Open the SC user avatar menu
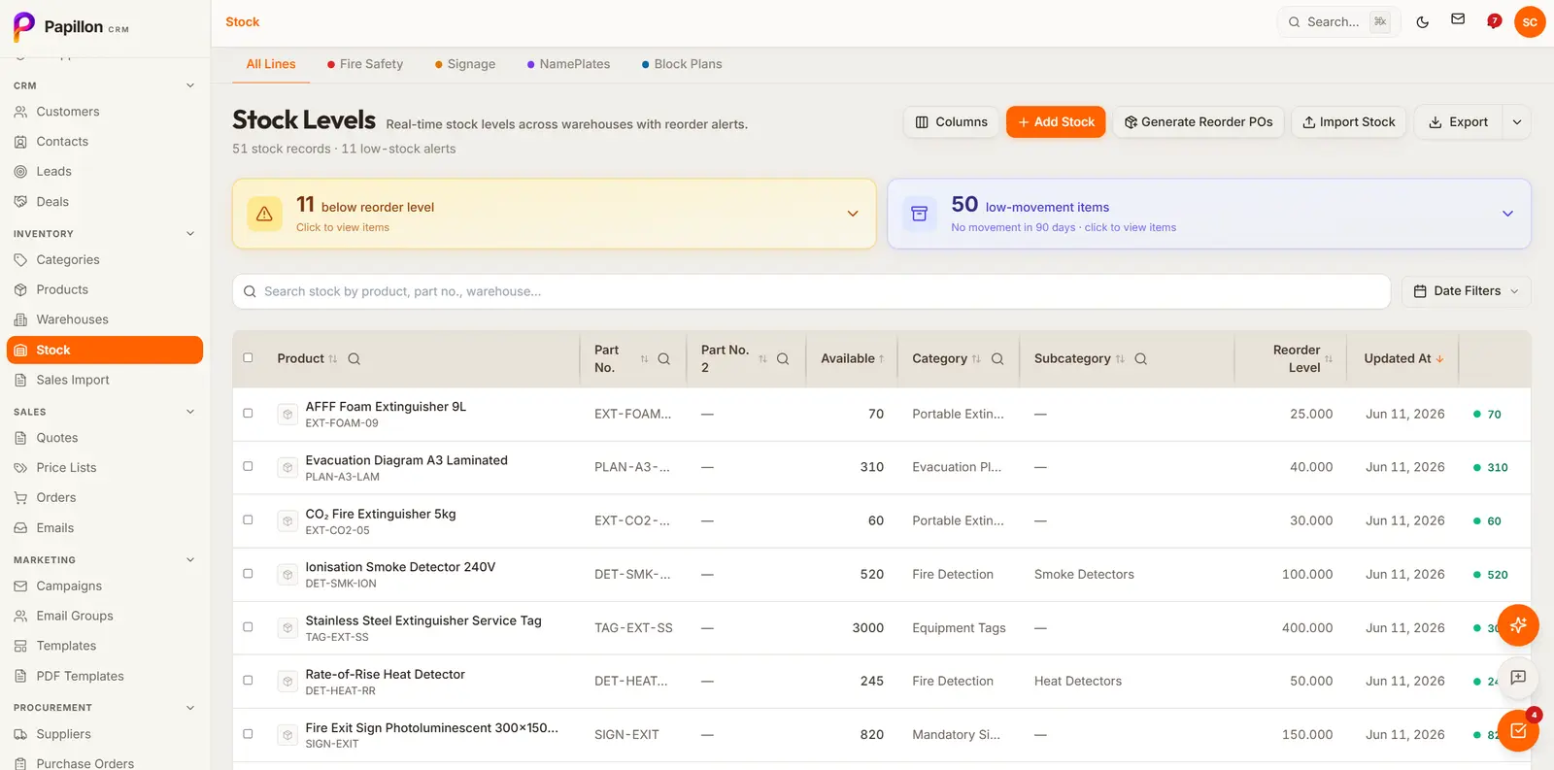 (x=1530, y=21)
